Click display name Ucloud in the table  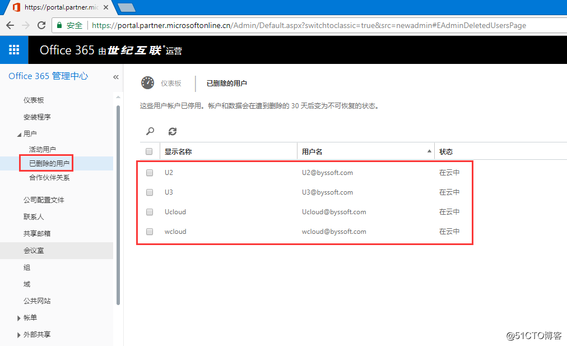(175, 212)
